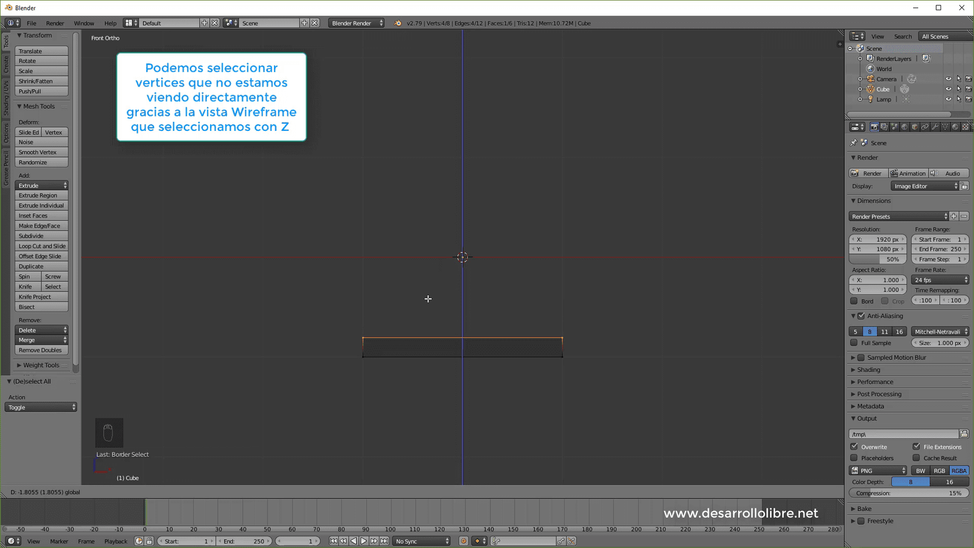The height and width of the screenshot is (548, 974).
Task: Open the Marker menu in timeline
Action: pos(59,541)
